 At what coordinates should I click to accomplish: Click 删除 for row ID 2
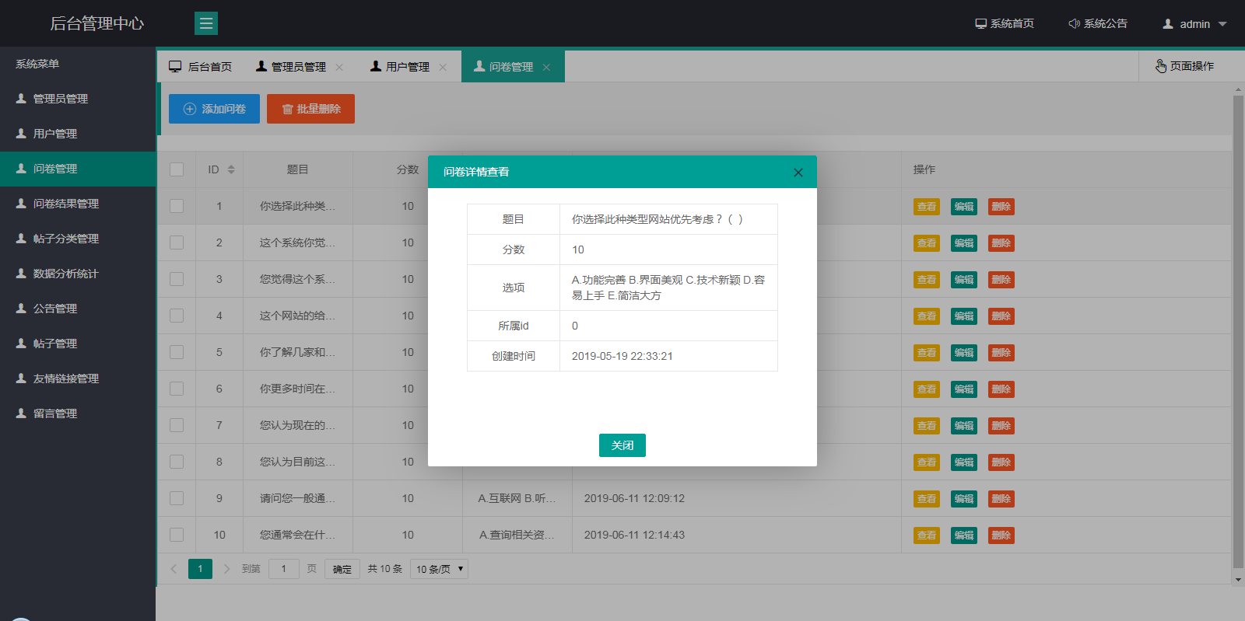tap(1001, 243)
